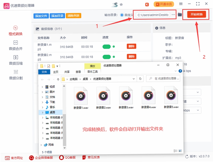The height and width of the screenshot is (162, 213).
Task: Select 桌面 in the Explorer navigation tree
Action: click(x=51, y=112)
